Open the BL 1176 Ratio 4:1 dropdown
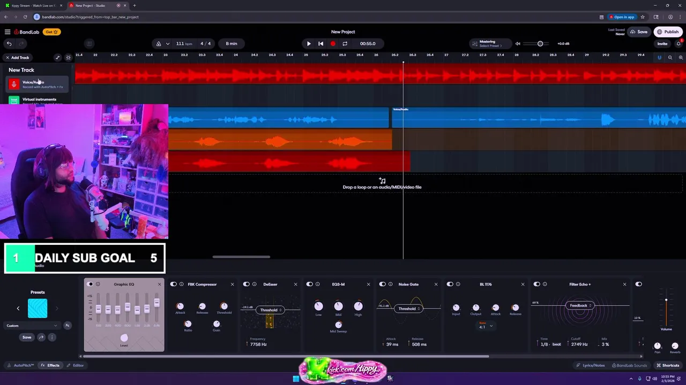The height and width of the screenshot is (385, 686). pos(486,326)
